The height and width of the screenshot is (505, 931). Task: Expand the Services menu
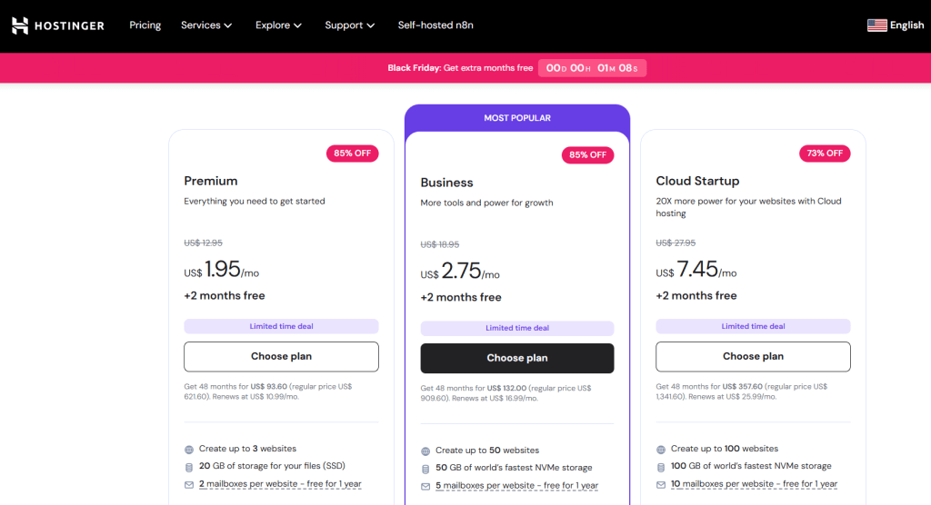click(x=206, y=25)
